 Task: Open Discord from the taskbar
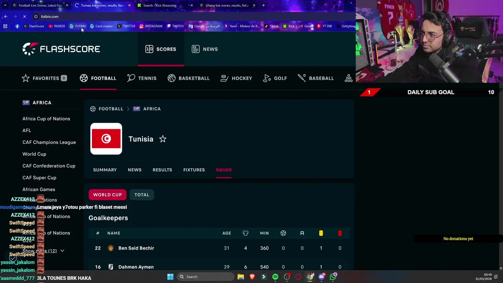(x=321, y=277)
